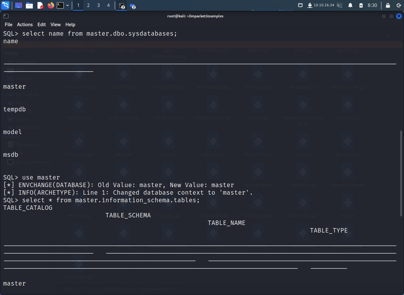404x295 pixels.
Task: Click the VPN IP address 10.10.16.34
Action: click(324, 5)
